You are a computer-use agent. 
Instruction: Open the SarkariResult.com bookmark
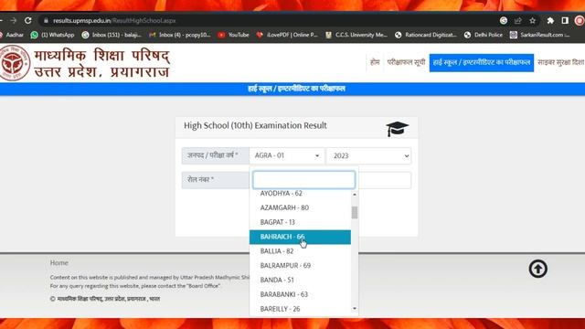(540, 35)
